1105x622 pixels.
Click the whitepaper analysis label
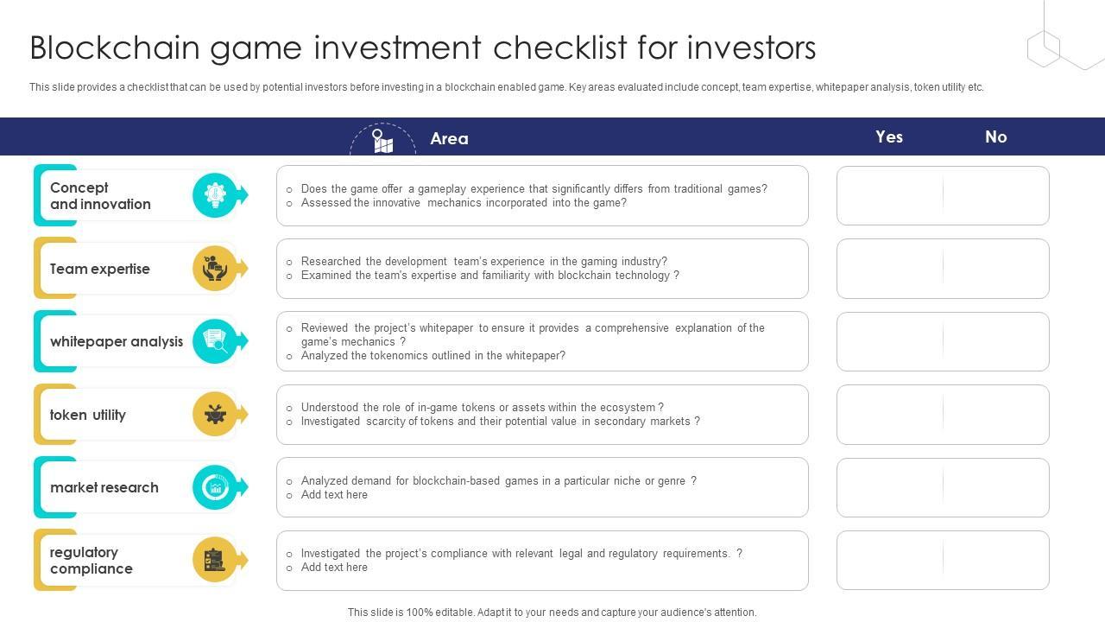117,341
